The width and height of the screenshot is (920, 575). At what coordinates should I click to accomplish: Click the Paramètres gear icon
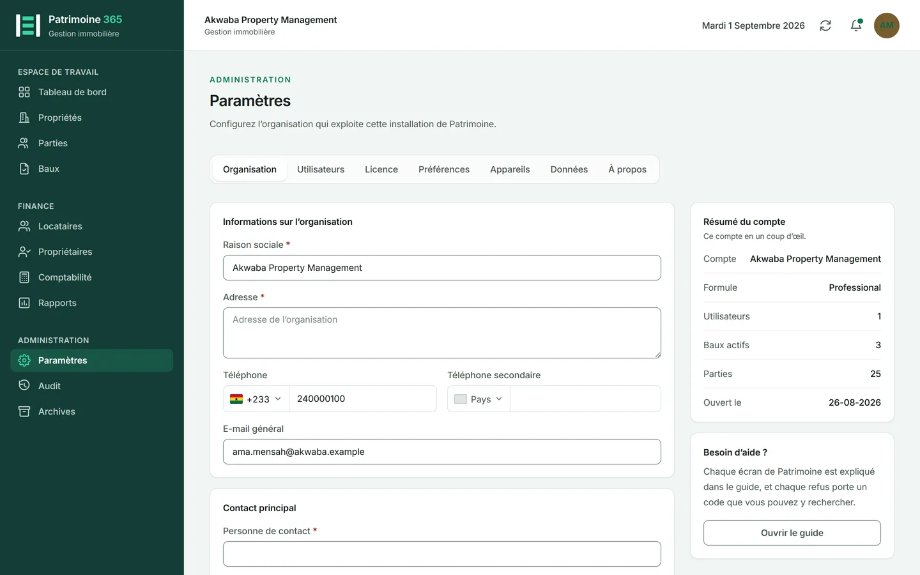click(24, 360)
